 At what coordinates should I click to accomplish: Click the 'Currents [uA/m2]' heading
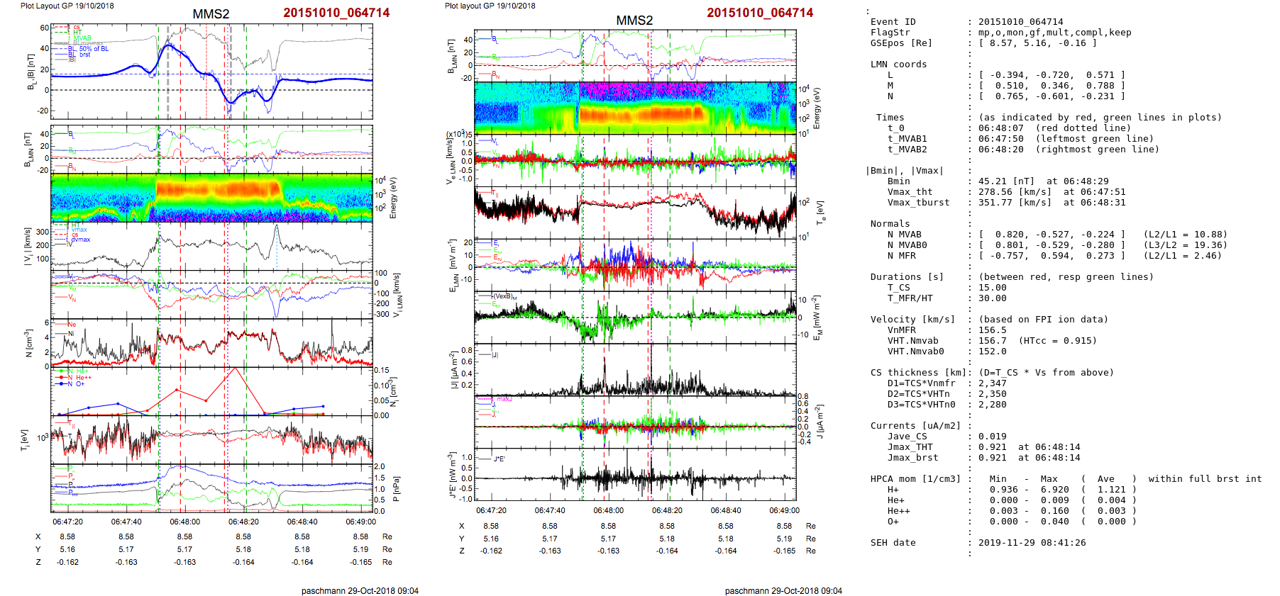click(915, 426)
